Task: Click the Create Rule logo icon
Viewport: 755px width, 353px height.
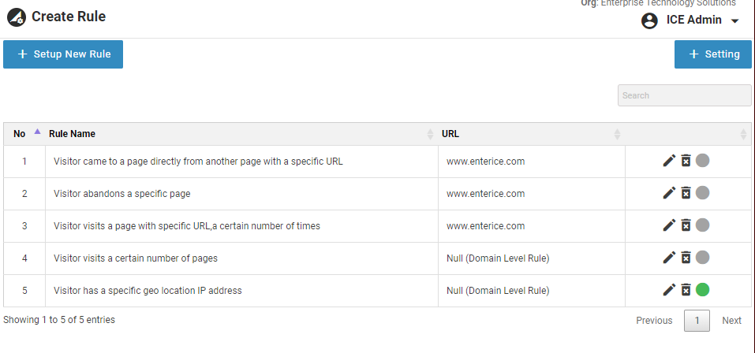Action: point(17,17)
